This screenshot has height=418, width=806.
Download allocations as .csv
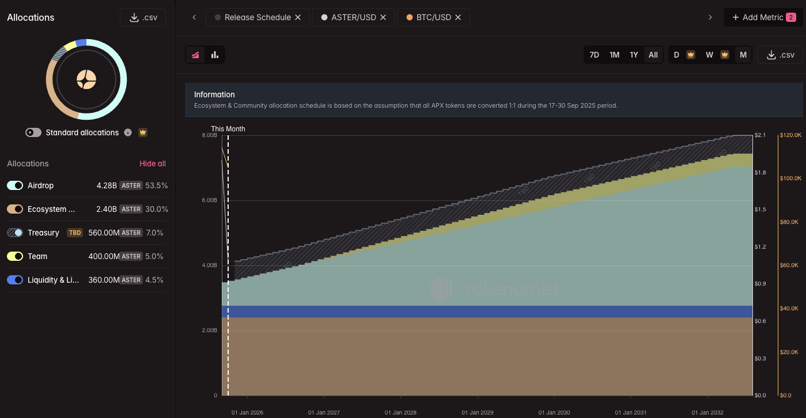[x=142, y=17]
